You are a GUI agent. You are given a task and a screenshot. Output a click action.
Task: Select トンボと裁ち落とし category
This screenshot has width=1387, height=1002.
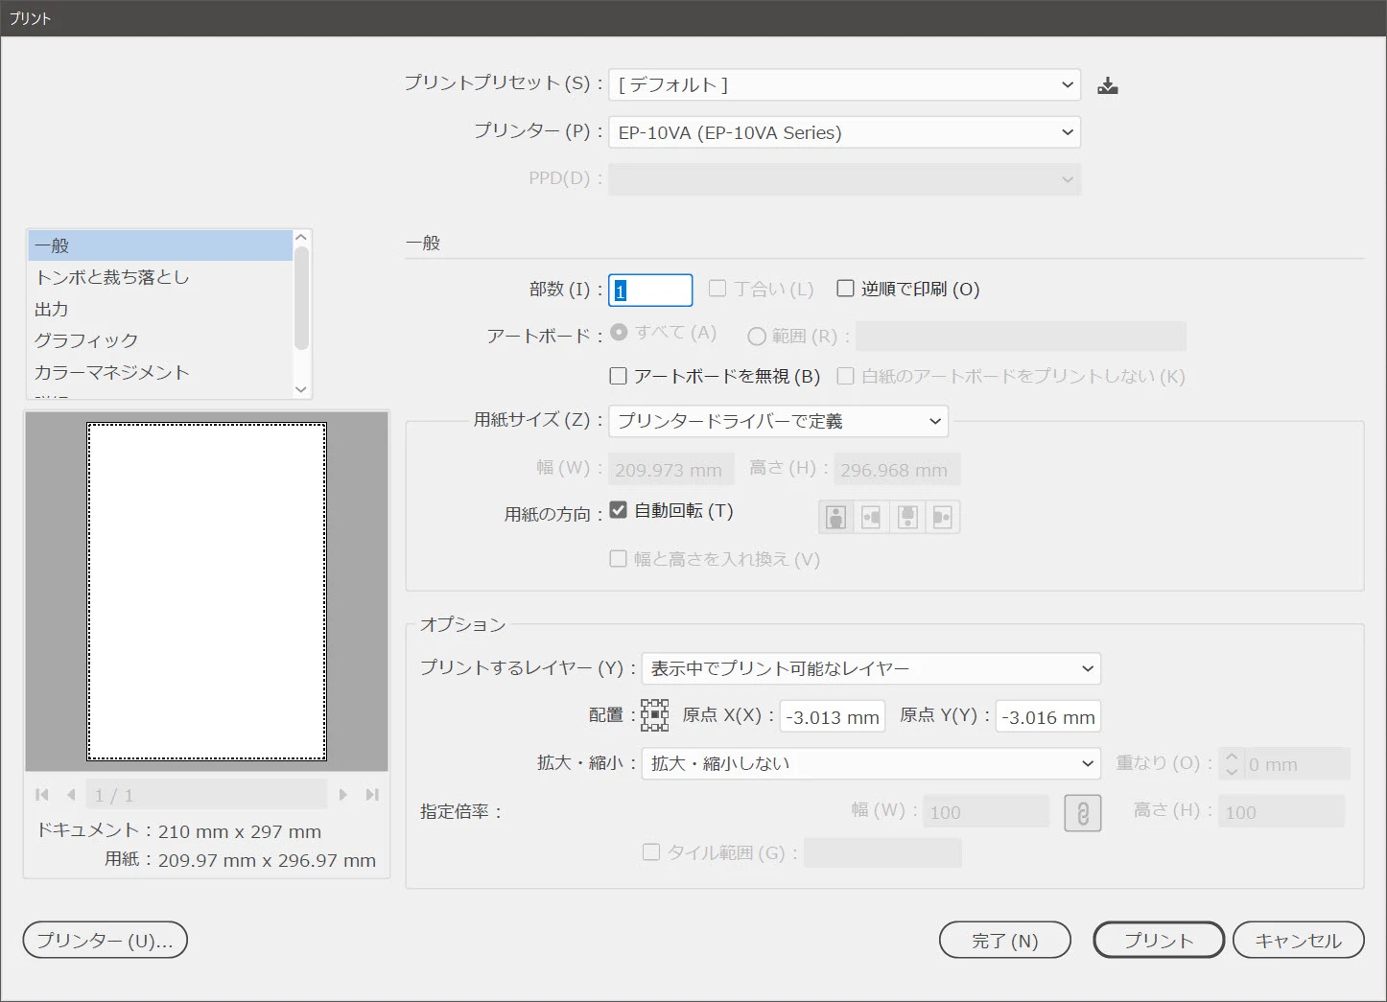click(160, 277)
